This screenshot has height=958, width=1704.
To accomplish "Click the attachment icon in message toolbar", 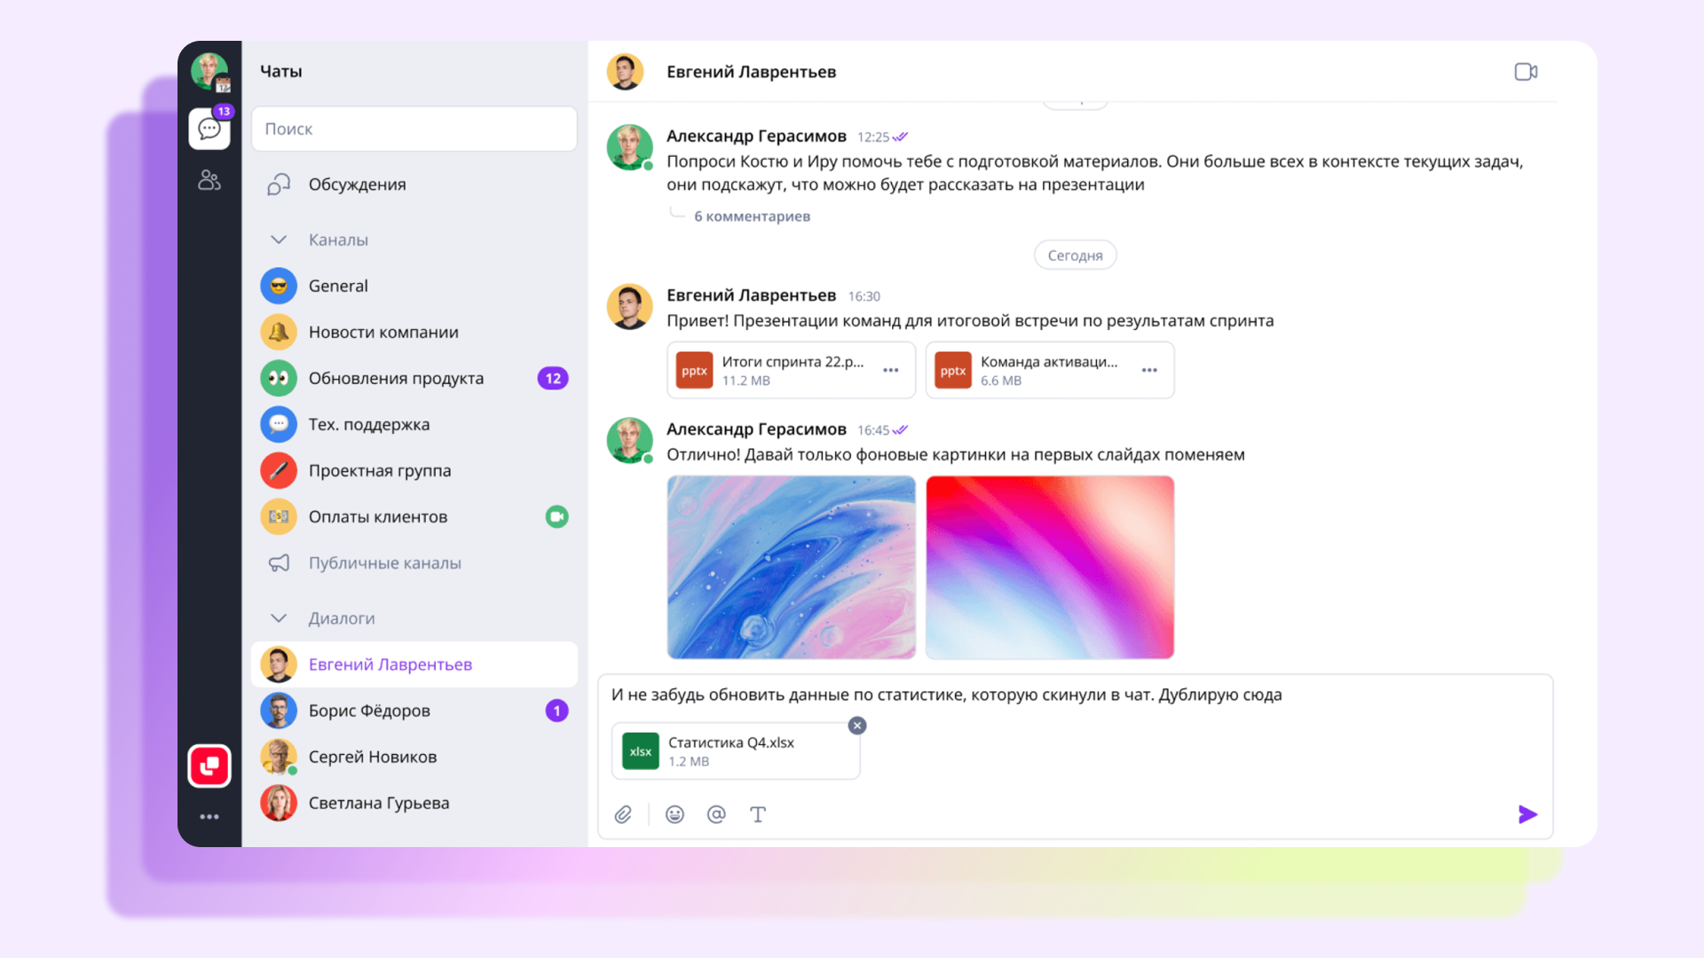I will [x=624, y=813].
